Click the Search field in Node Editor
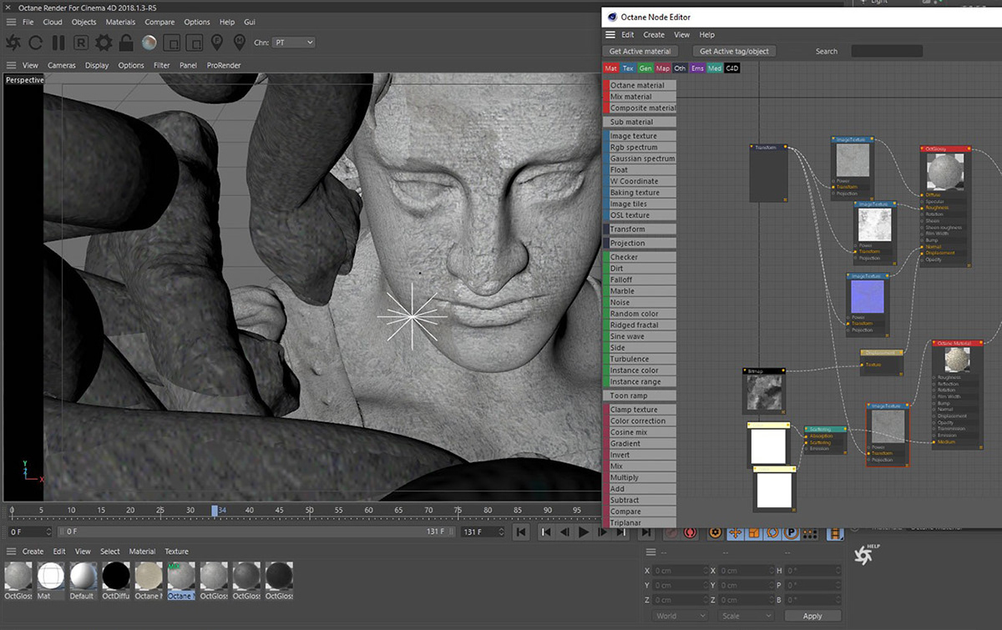The image size is (1002, 630). pyautogui.click(x=886, y=52)
